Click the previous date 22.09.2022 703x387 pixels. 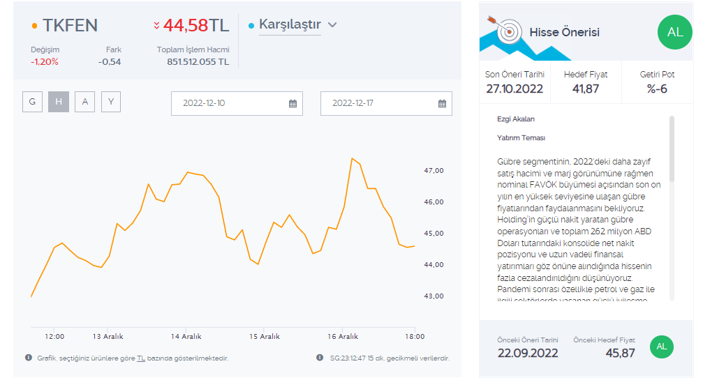point(528,353)
